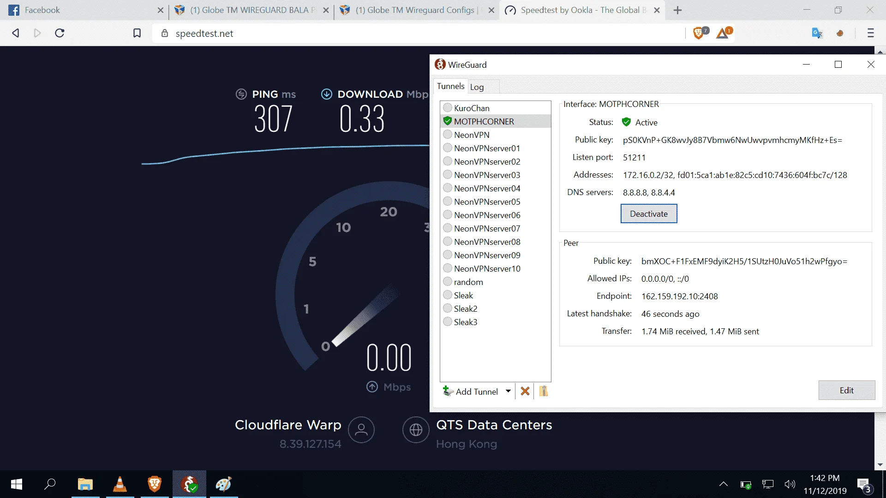Screen dimensions: 886x498
Task: Switch to Brave browser in taskbar
Action: pyautogui.click(x=155, y=484)
